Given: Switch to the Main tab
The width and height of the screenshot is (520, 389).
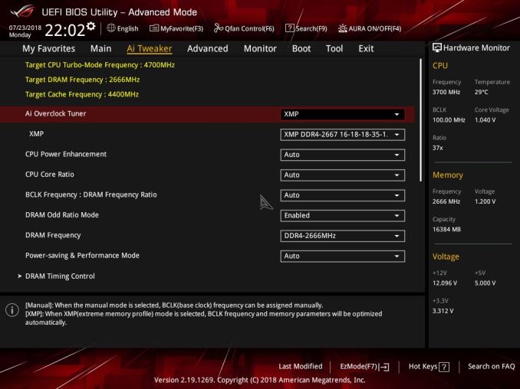Looking at the screenshot, I should click(x=100, y=49).
